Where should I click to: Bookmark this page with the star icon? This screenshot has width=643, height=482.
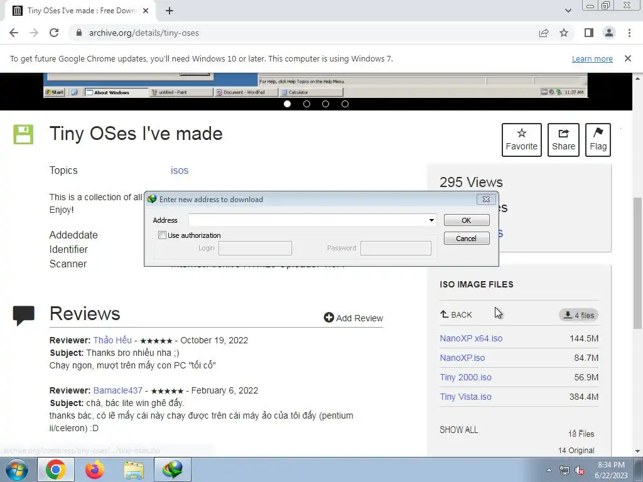coord(564,33)
